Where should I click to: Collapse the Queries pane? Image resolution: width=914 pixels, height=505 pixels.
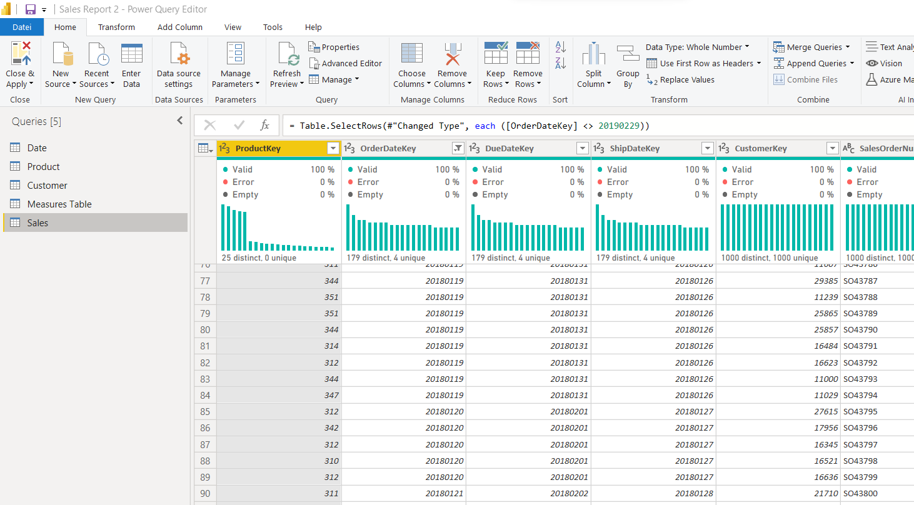tap(180, 121)
